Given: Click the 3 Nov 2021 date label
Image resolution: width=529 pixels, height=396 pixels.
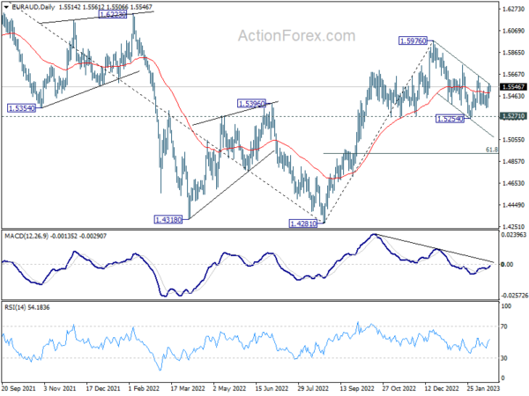Looking at the screenshot, I should click(60, 389).
